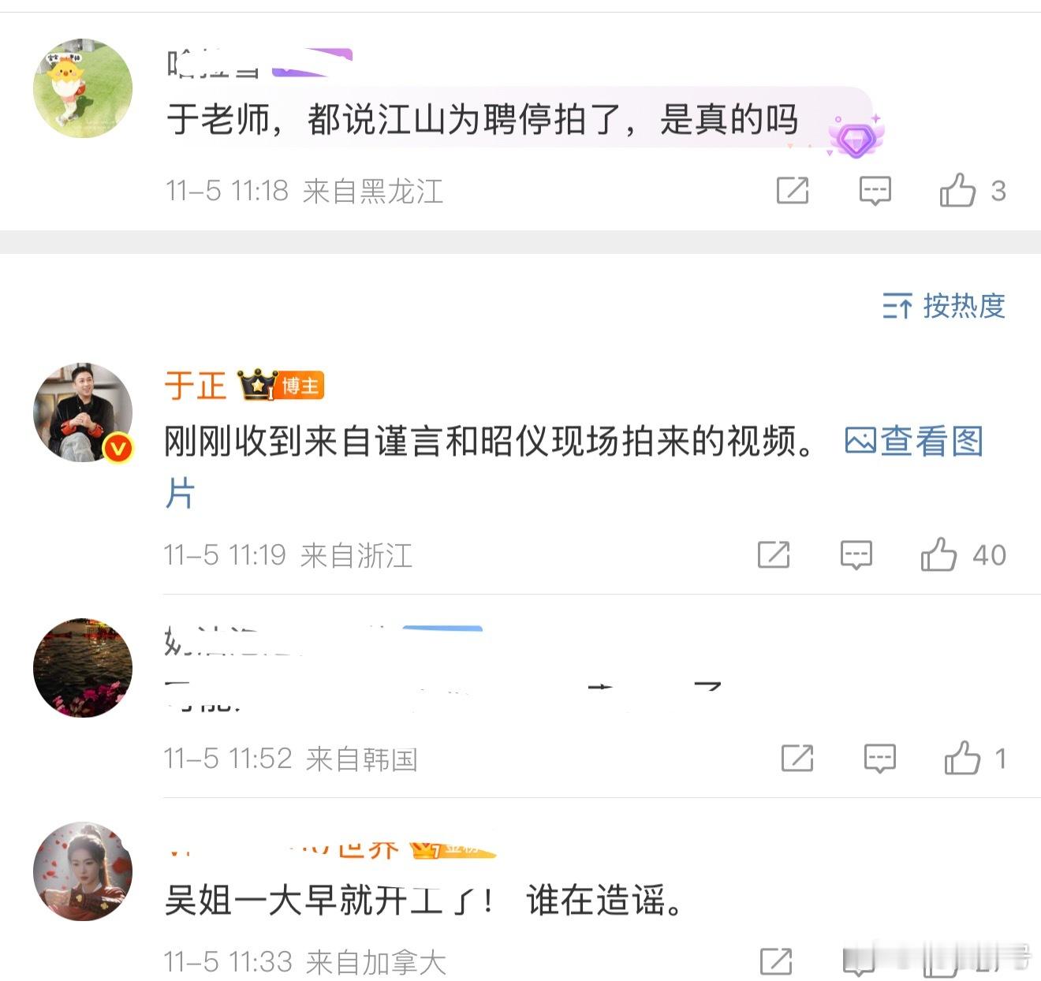Share the 吴姐一大早就开工了 comment

(776, 962)
